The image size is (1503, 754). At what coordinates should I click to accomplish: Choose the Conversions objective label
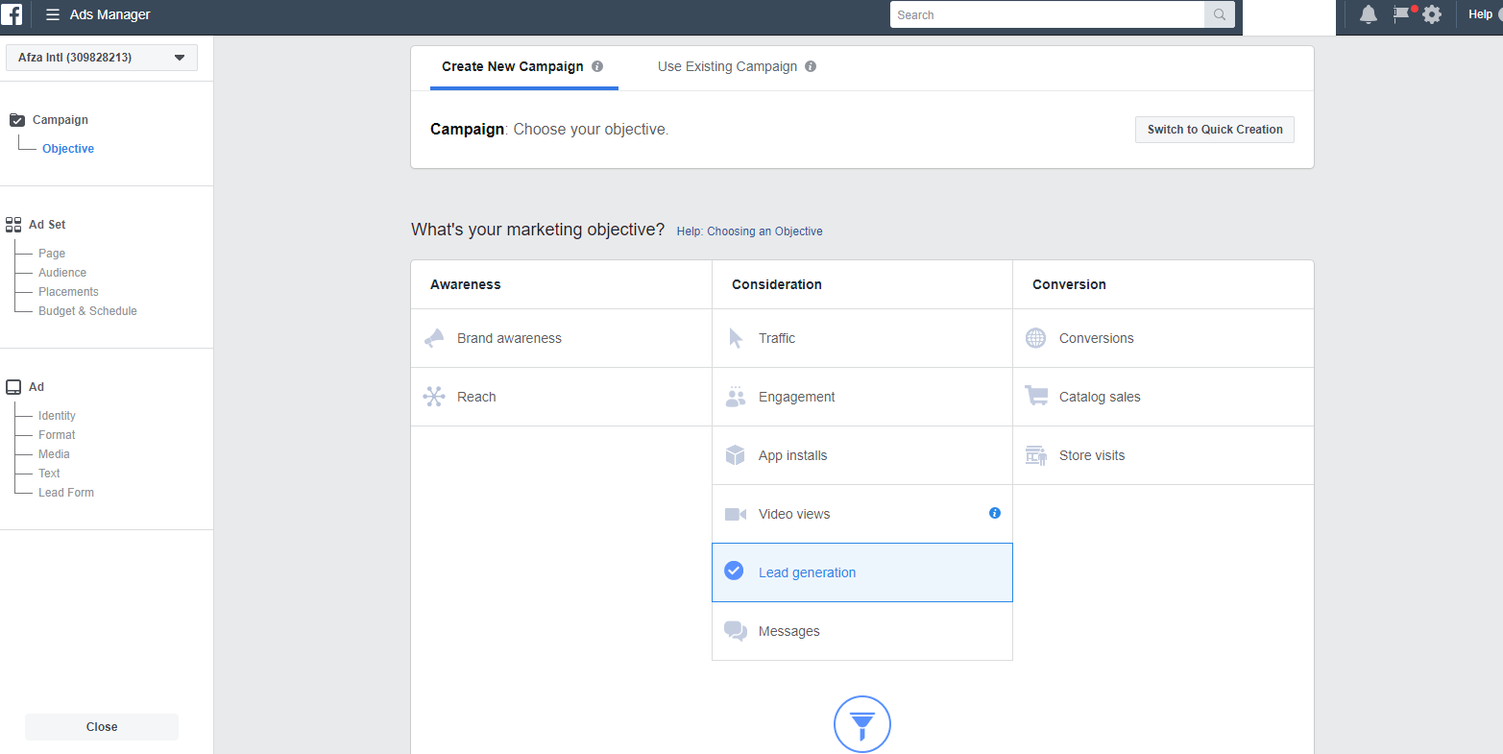[1097, 338]
